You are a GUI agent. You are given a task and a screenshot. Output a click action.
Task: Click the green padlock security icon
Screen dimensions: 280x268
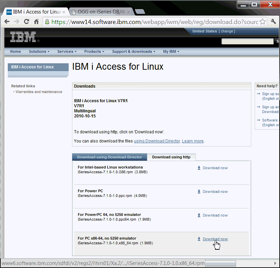(x=47, y=22)
